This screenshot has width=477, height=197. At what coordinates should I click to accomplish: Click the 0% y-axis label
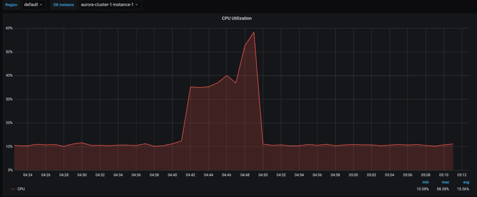10,170
